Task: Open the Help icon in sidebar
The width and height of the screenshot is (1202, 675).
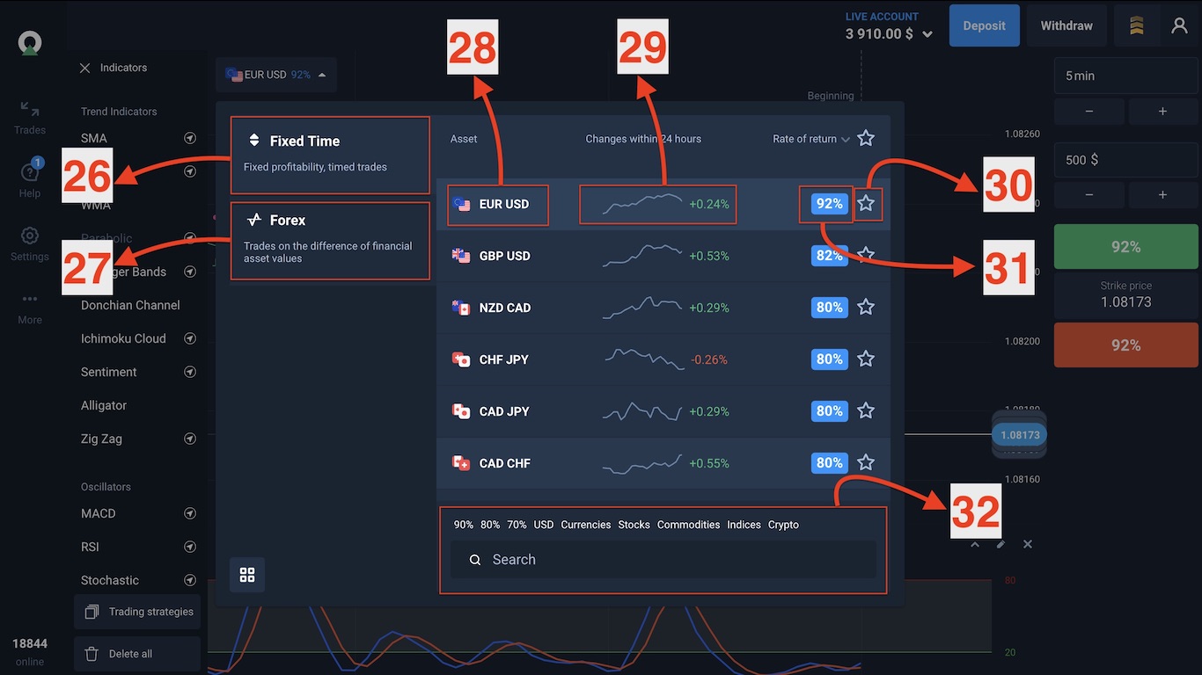Action: (x=29, y=172)
